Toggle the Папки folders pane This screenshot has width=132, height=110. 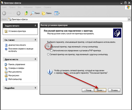(x=47, y=13)
